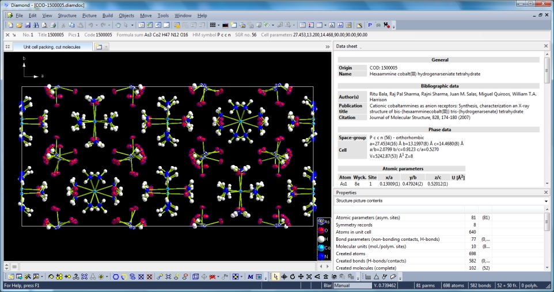The width and height of the screenshot is (554, 292).
Task: Click the Undo arrow icon
Action: click(x=91, y=25)
